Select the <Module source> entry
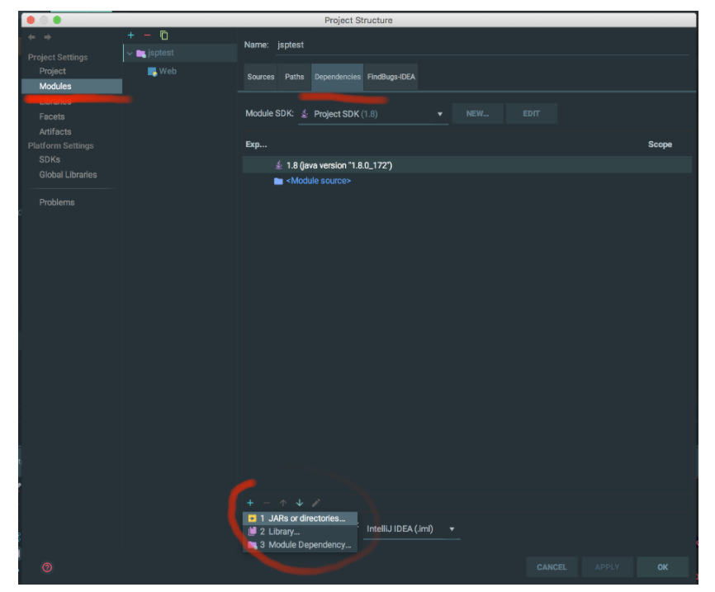Viewport: 715px width, 592px height. point(319,181)
